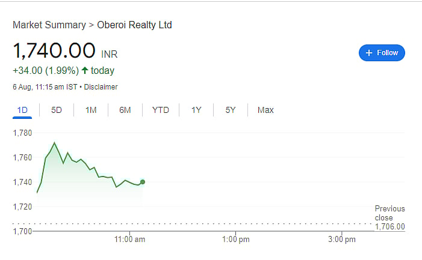Select the 1Y range tab
The image size is (422, 260).
click(196, 110)
